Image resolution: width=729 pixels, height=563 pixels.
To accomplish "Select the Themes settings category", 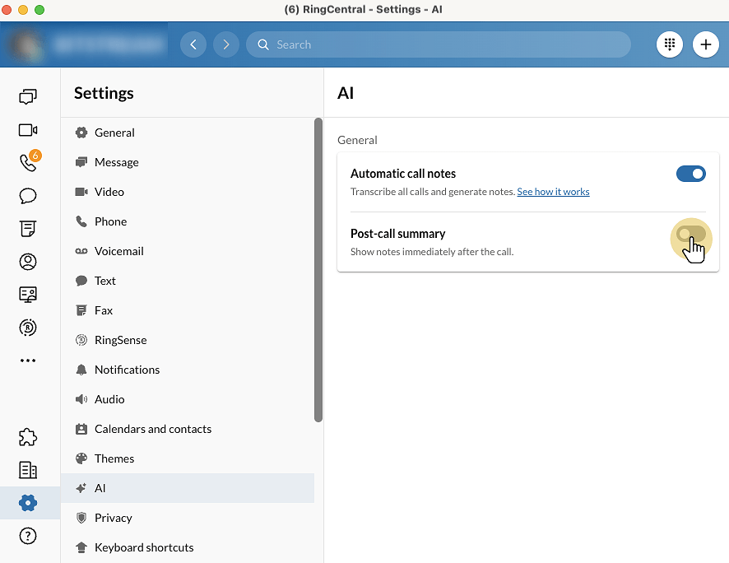I will point(114,458).
